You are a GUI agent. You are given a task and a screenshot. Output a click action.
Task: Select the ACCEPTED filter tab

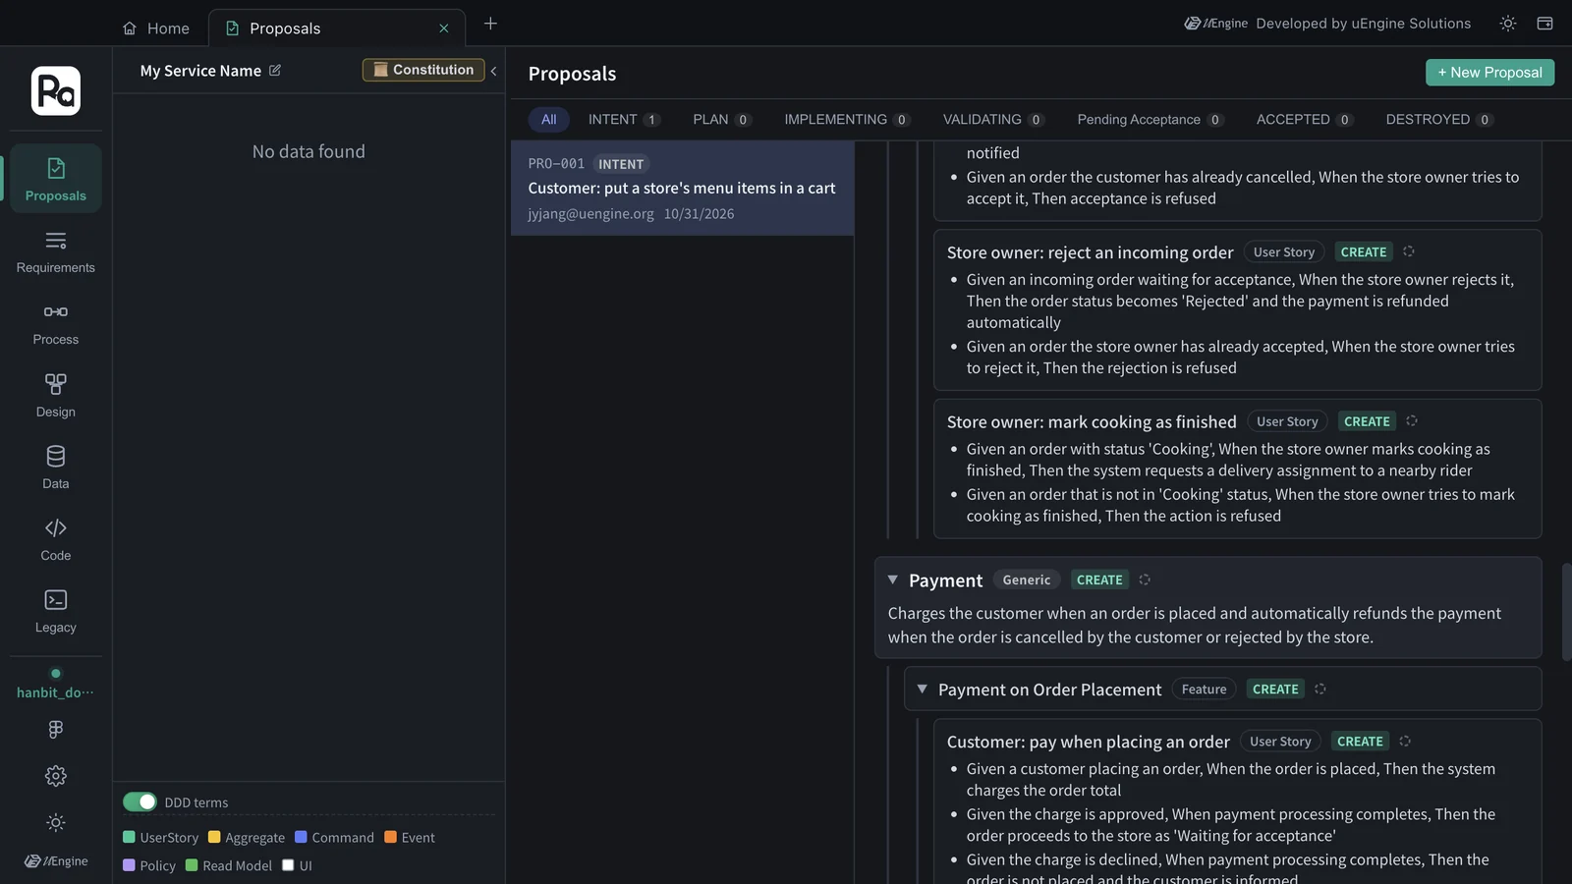pyautogui.click(x=1305, y=120)
